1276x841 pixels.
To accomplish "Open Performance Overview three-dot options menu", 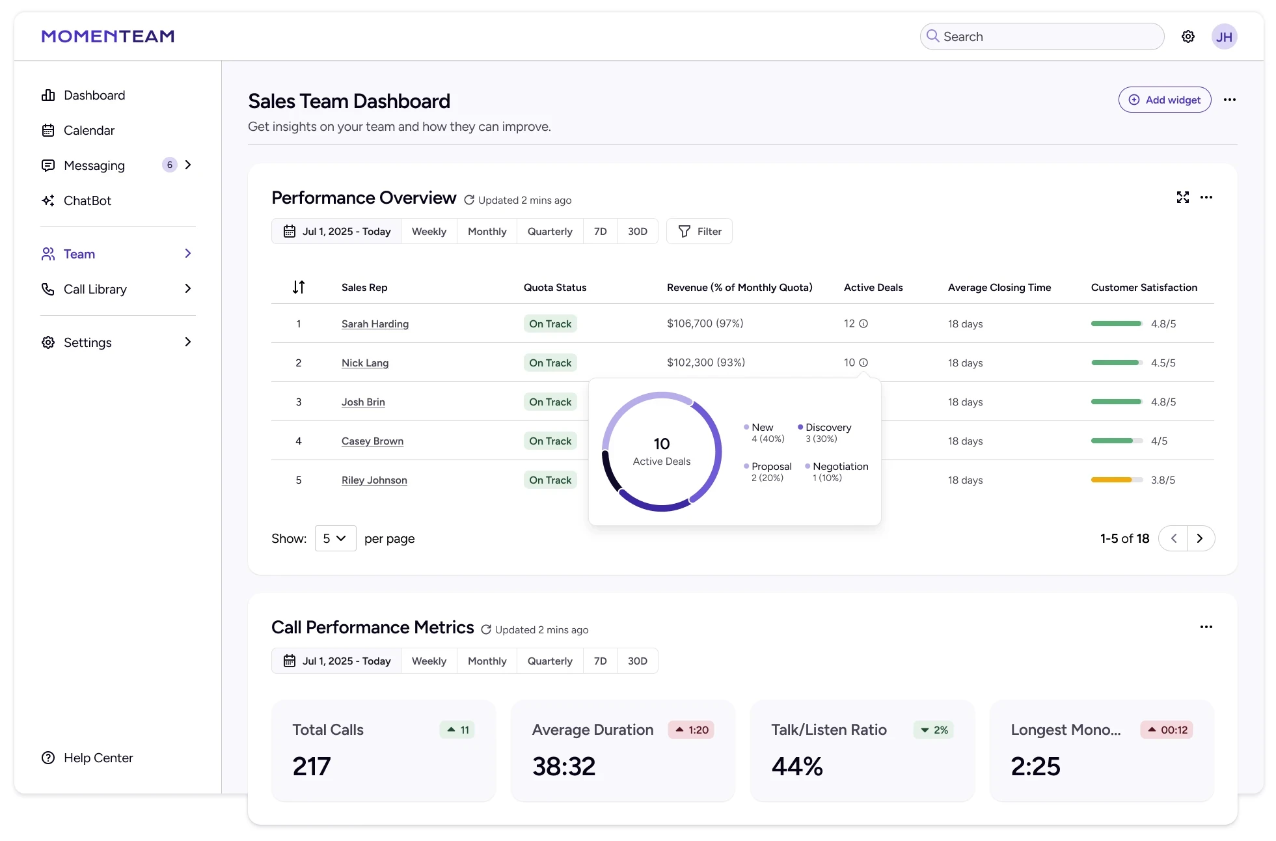I will [x=1206, y=197].
